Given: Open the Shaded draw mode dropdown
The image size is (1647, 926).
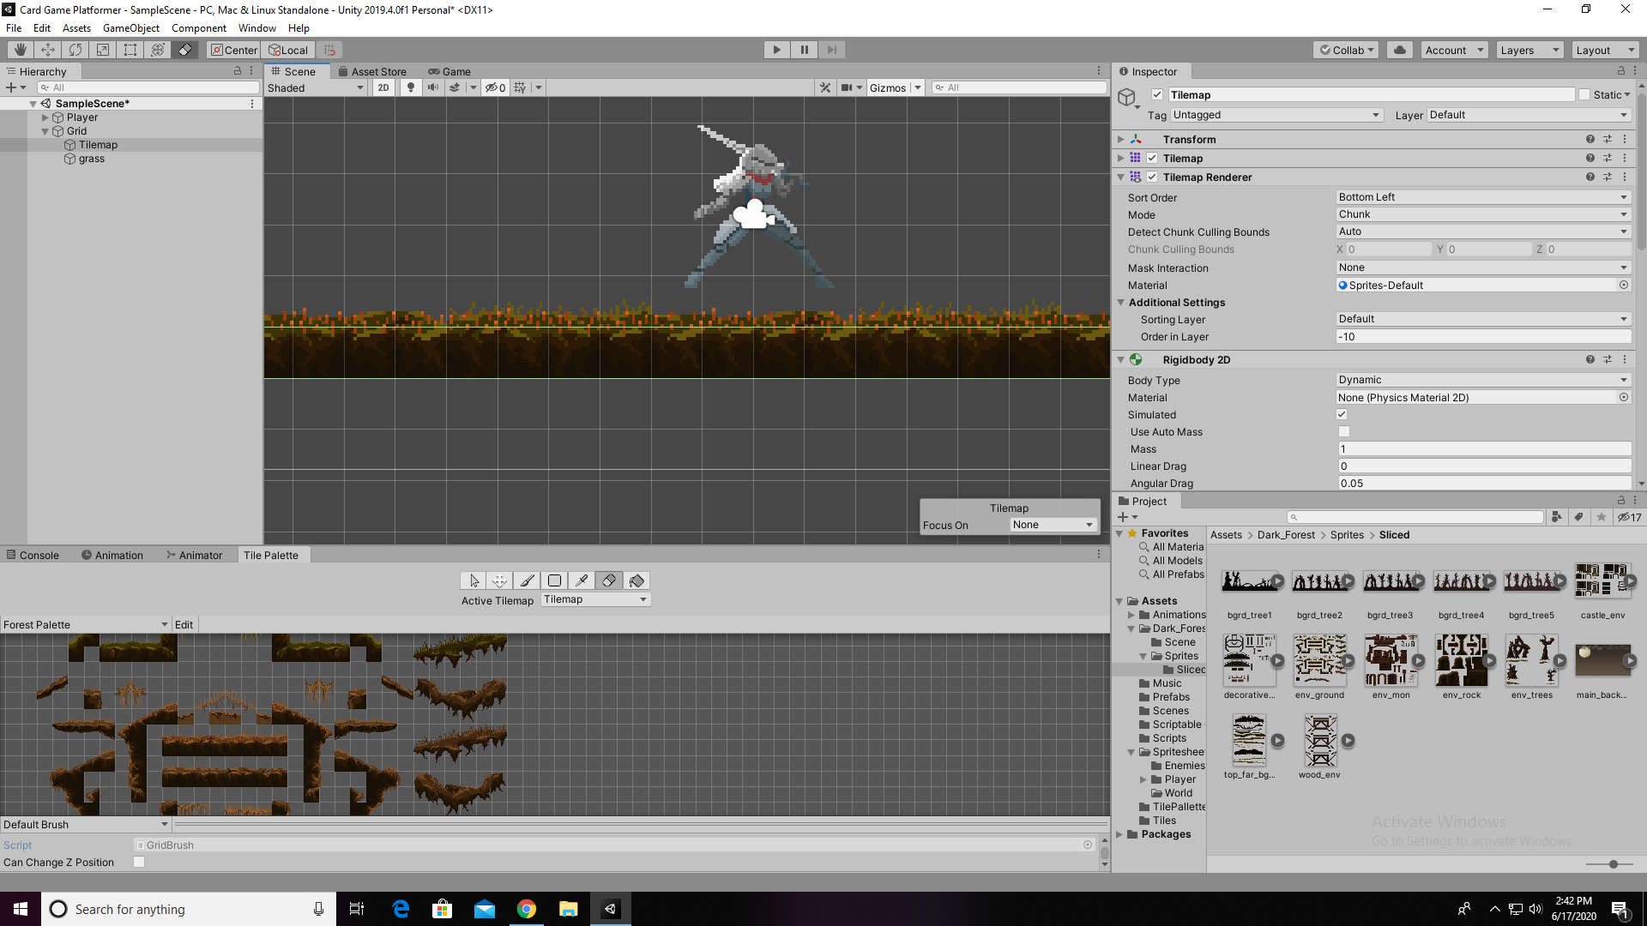Looking at the screenshot, I should pyautogui.click(x=316, y=87).
